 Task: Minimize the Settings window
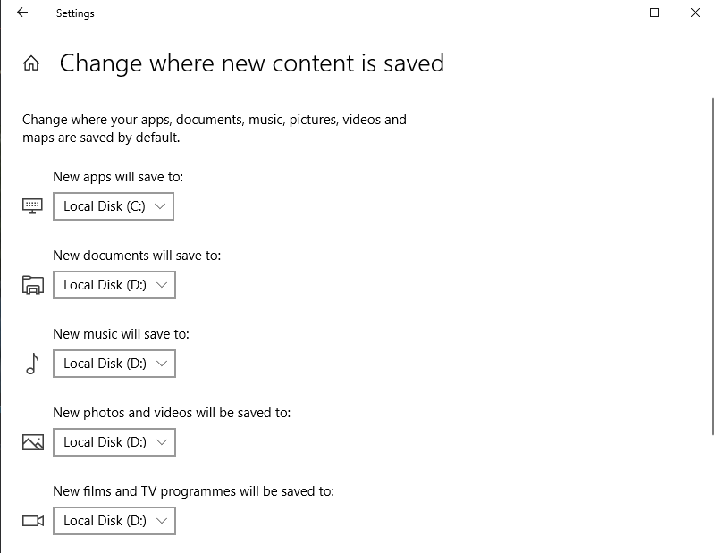pyautogui.click(x=612, y=13)
